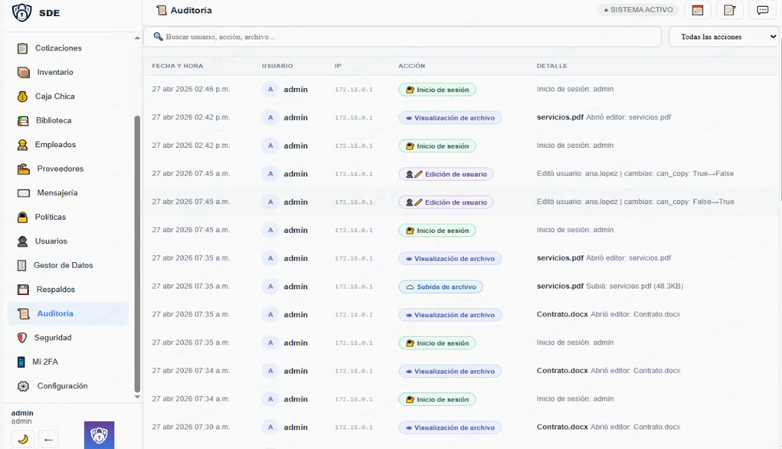Click the purple shield thumbnail in sidebar
The height and width of the screenshot is (449, 782).
[99, 435]
